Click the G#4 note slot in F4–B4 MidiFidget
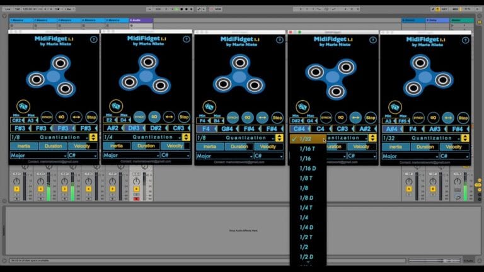Image resolution: width=484 pixels, height=272 pixels. (227, 128)
